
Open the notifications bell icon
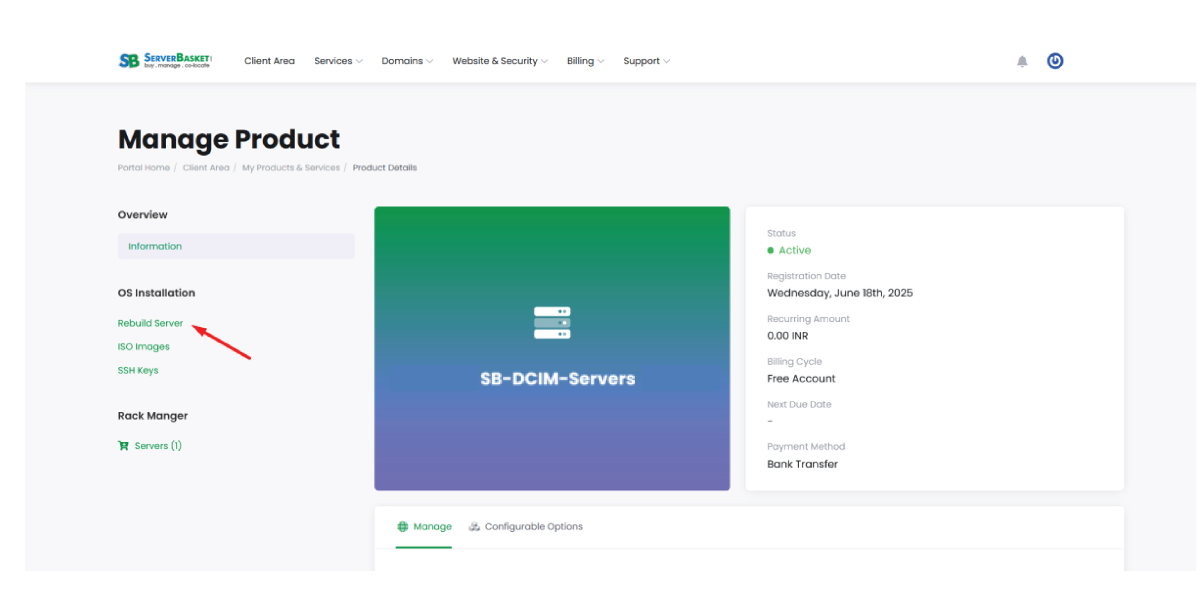[1022, 61]
